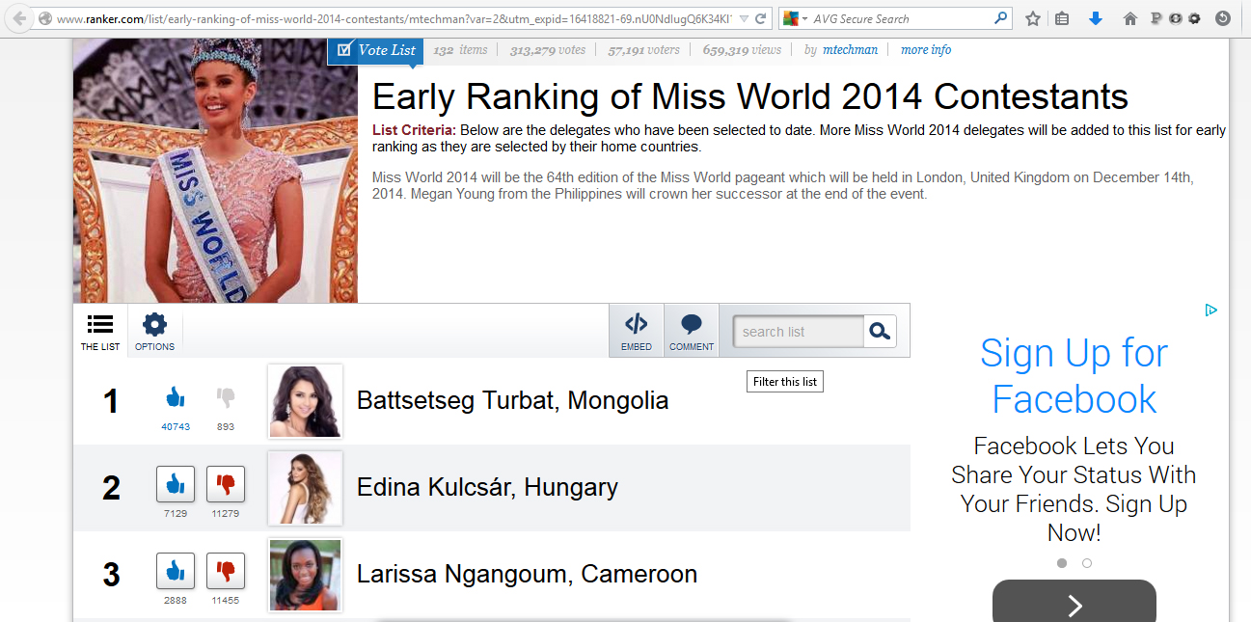1251x622 pixels.
Task: Open list Options gear
Action: 154,331
